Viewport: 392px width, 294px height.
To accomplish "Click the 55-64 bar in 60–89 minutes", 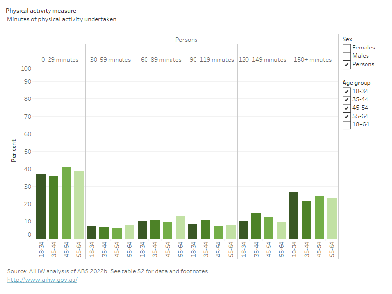I will click(180, 227).
